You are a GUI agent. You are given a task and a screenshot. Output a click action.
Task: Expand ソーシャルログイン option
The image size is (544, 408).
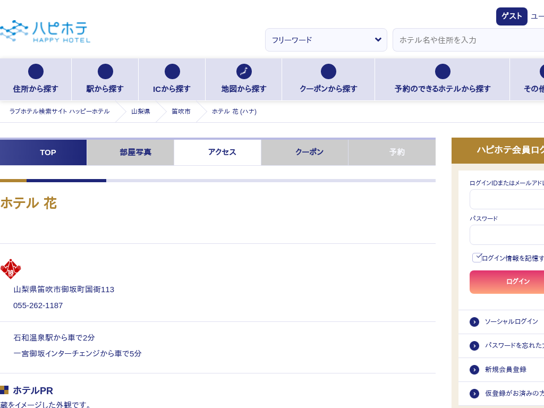pyautogui.click(x=474, y=322)
